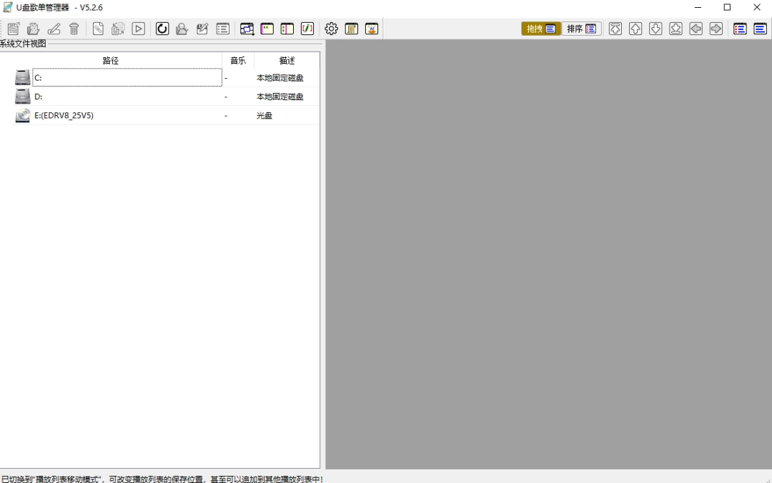Click the trash can delete icon

point(74,29)
